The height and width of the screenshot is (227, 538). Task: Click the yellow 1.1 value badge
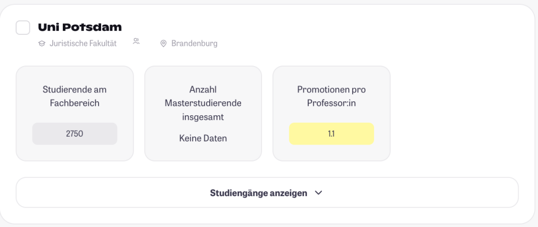click(331, 134)
